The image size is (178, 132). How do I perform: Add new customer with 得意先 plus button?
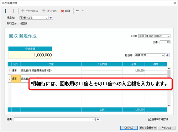click(x=51, y=18)
